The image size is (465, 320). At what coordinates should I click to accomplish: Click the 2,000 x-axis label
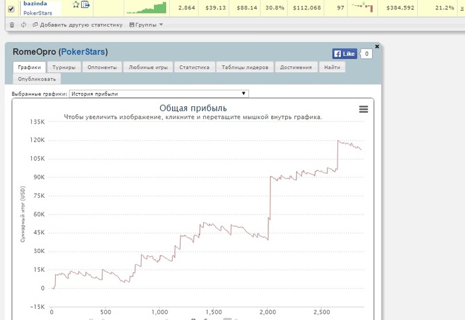(x=268, y=312)
